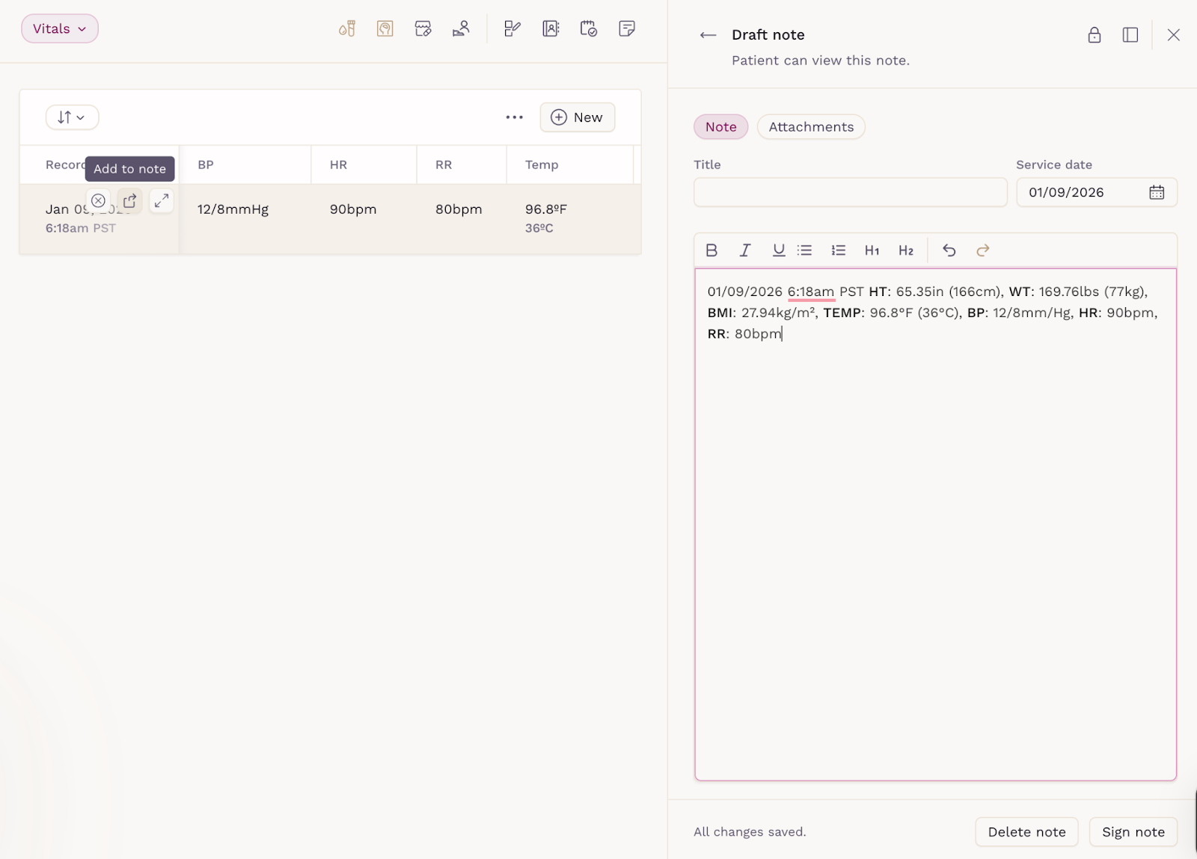The height and width of the screenshot is (859, 1197).
Task: Switch to the Attachments tab
Action: (x=811, y=127)
